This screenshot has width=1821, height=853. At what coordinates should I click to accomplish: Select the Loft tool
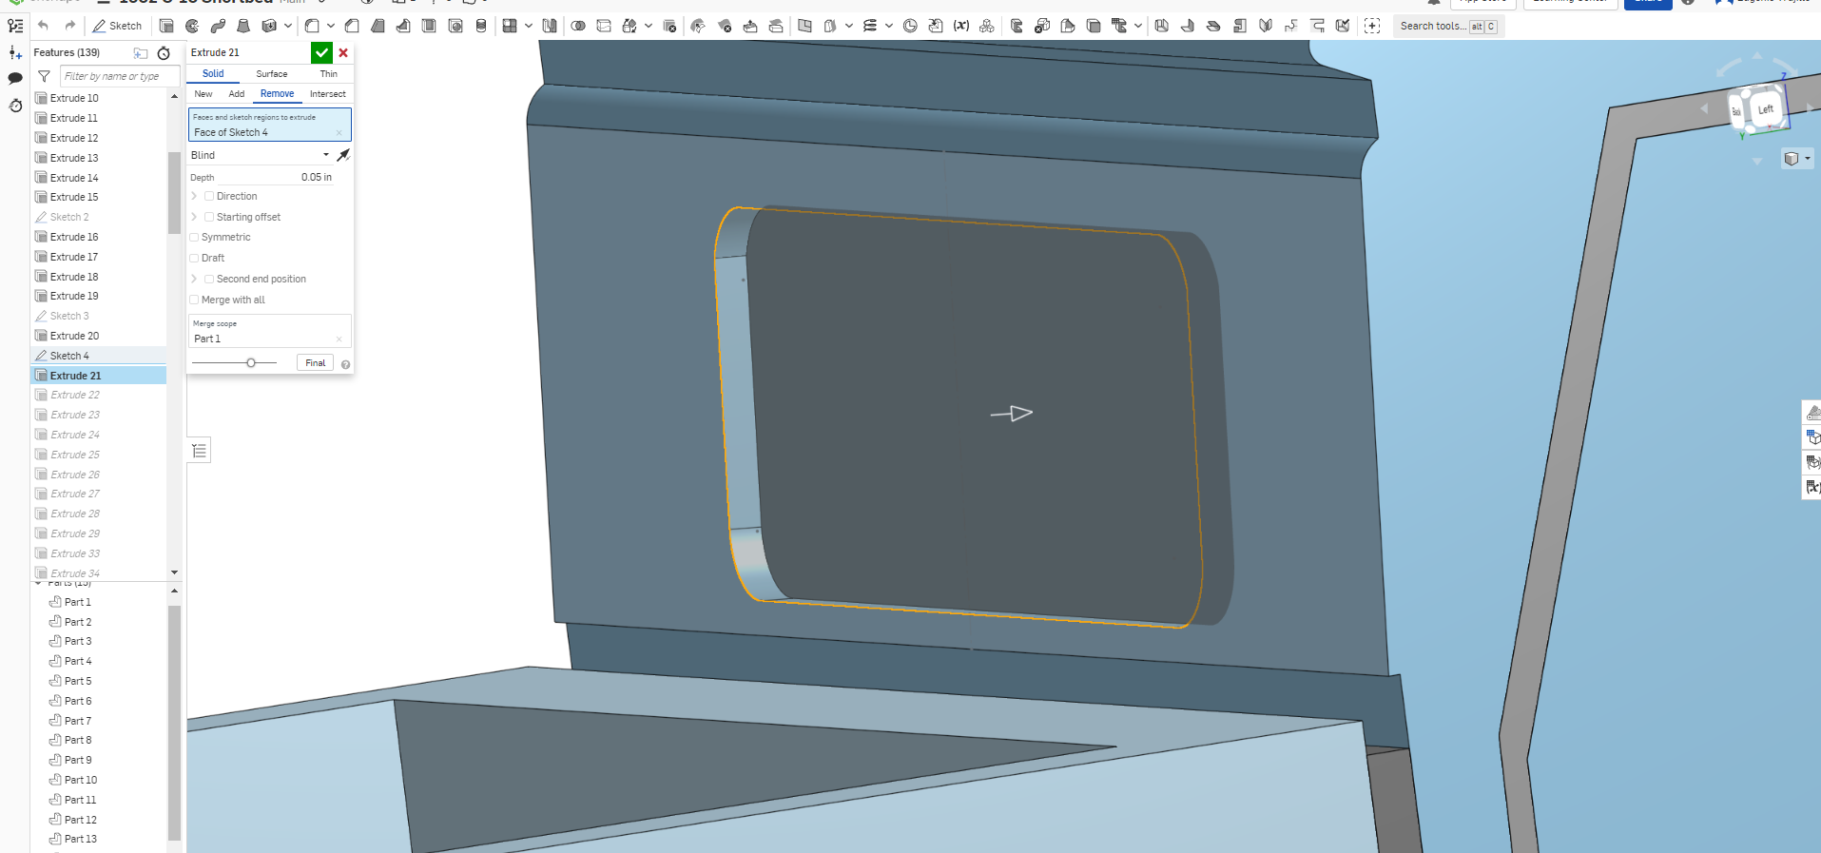click(243, 26)
